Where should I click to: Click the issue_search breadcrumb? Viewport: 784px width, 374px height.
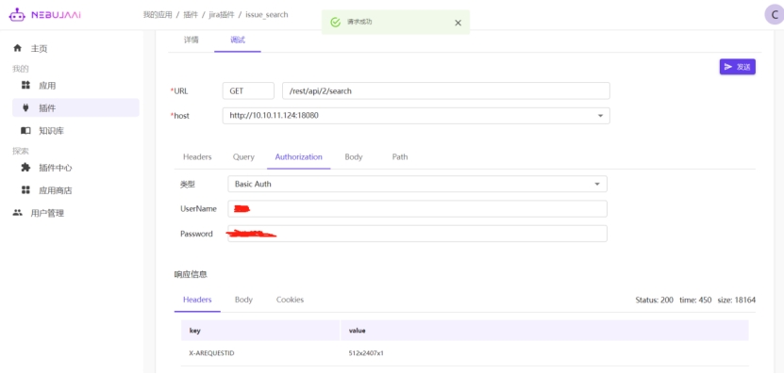(266, 15)
